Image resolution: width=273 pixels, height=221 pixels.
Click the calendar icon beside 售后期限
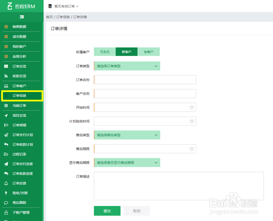coord(192,149)
